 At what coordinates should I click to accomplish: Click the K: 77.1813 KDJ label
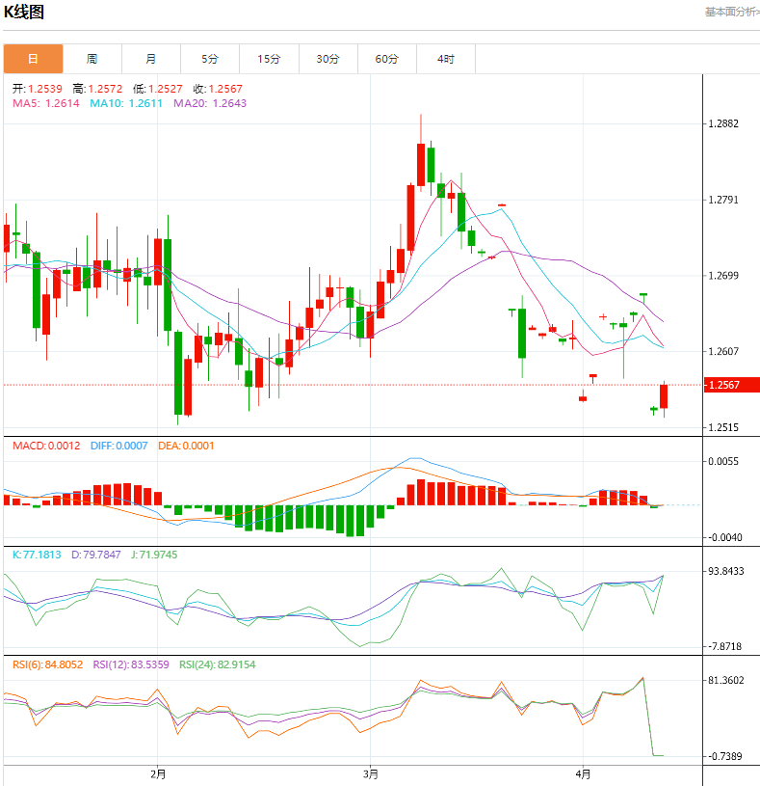(x=36, y=555)
